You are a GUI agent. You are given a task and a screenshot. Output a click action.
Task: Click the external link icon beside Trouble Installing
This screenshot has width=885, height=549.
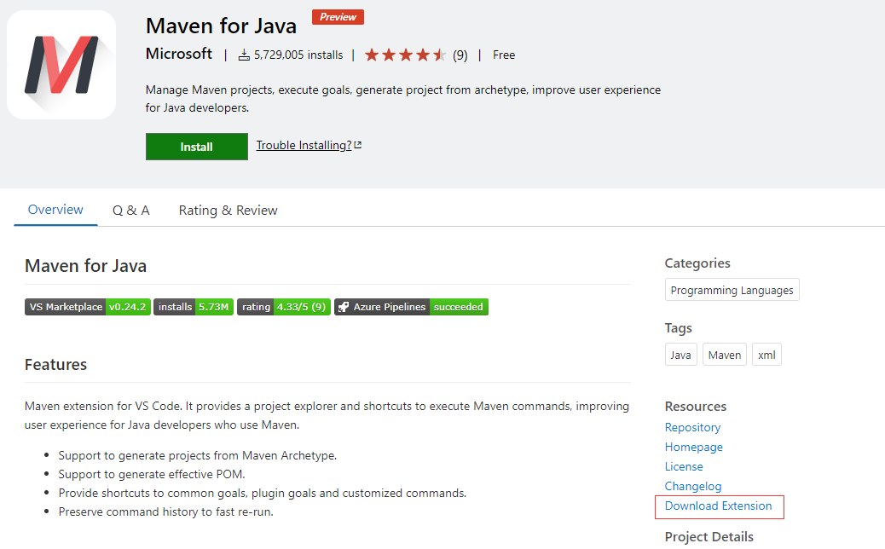tap(358, 146)
